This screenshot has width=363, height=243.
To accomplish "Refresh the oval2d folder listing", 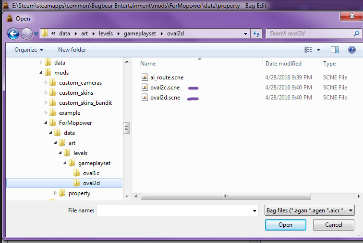I will point(256,33).
